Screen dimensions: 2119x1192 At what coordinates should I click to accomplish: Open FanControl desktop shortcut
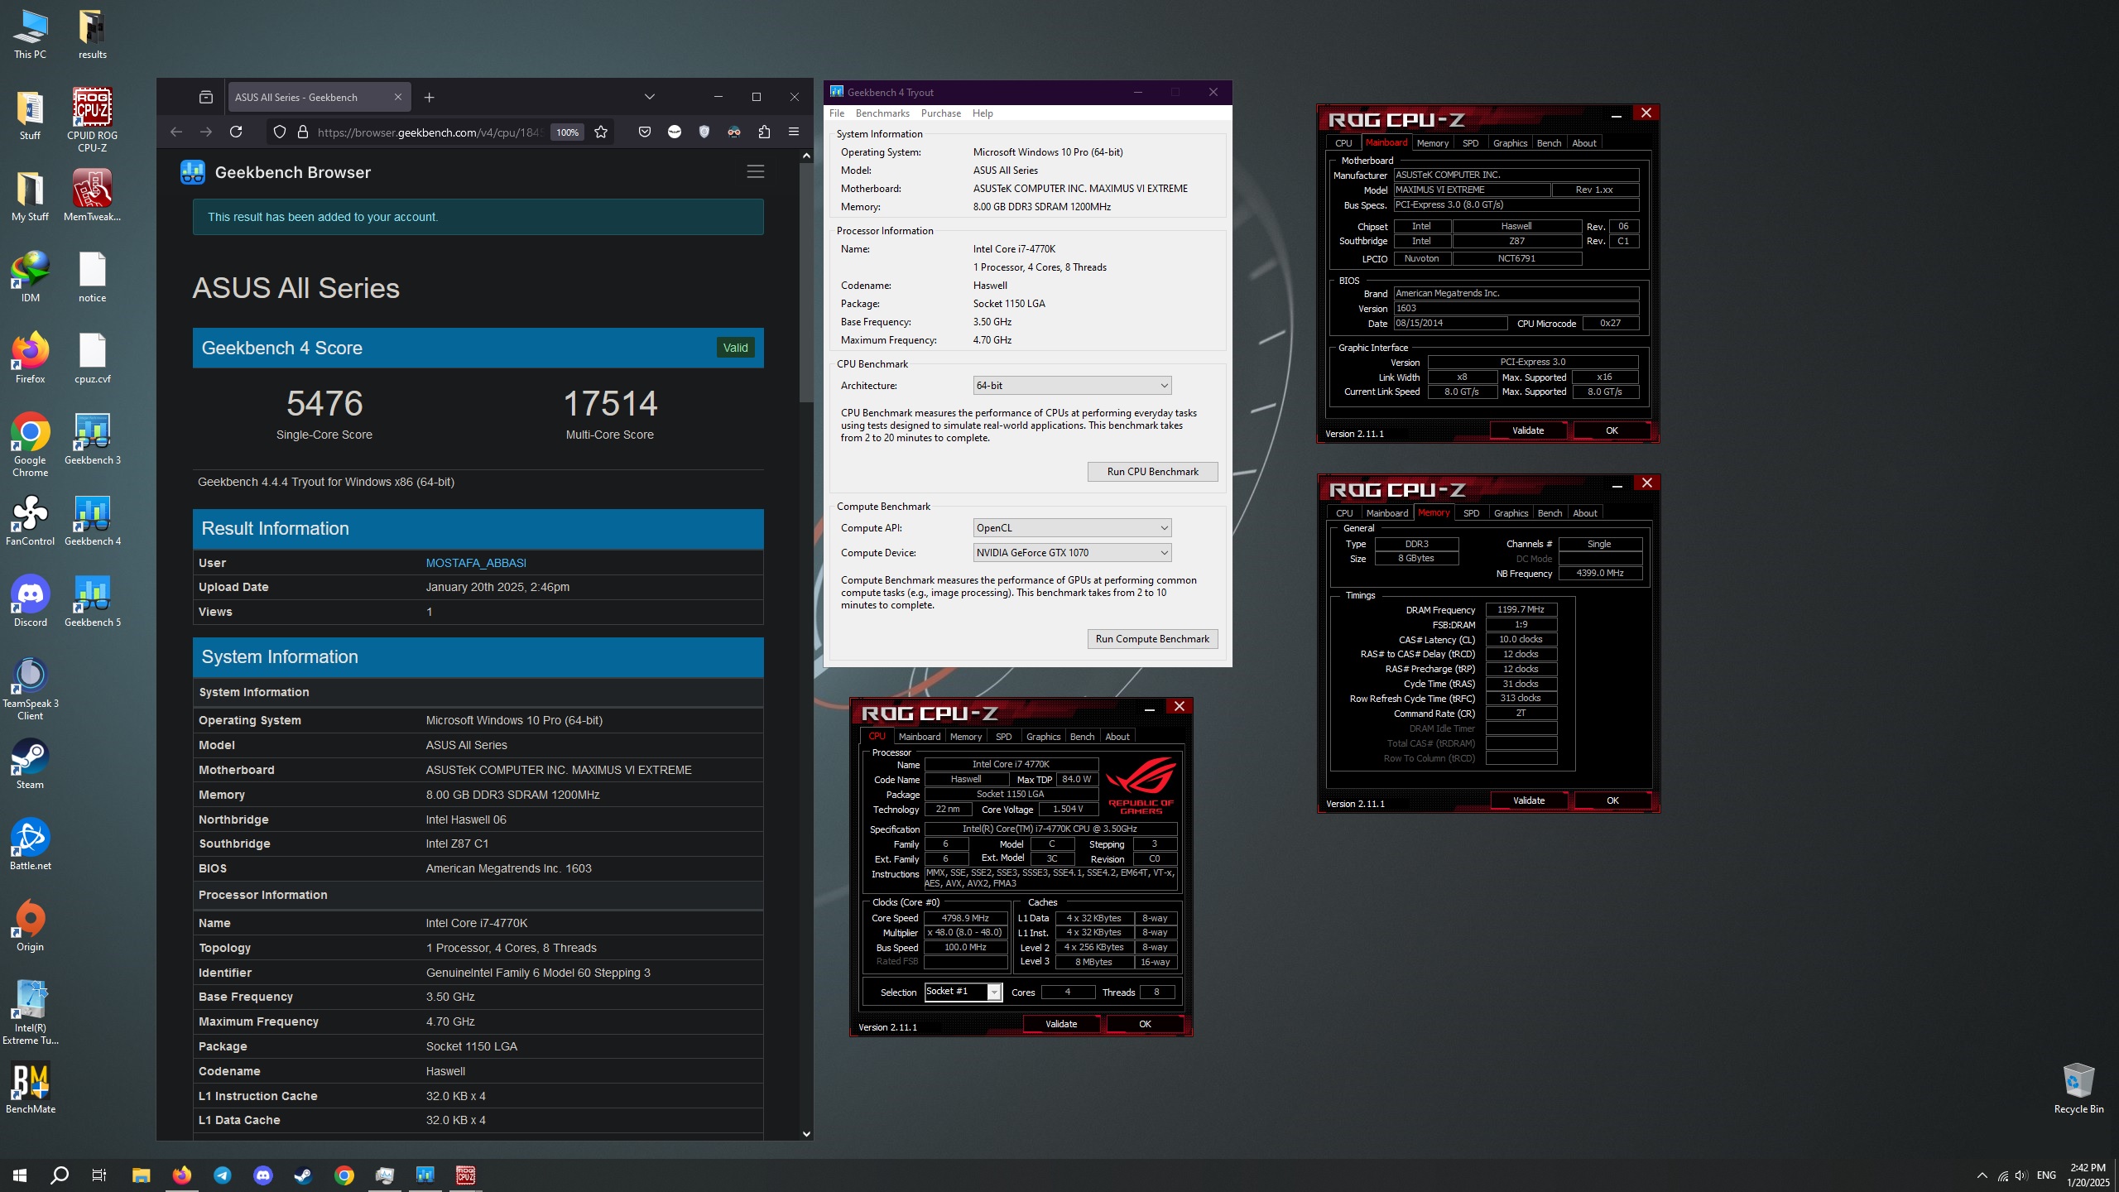coord(31,520)
